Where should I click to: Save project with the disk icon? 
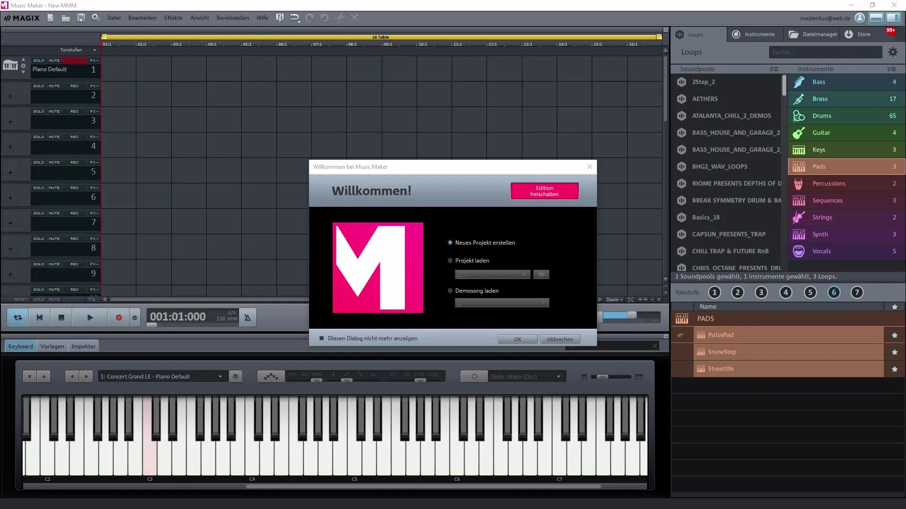pos(81,18)
